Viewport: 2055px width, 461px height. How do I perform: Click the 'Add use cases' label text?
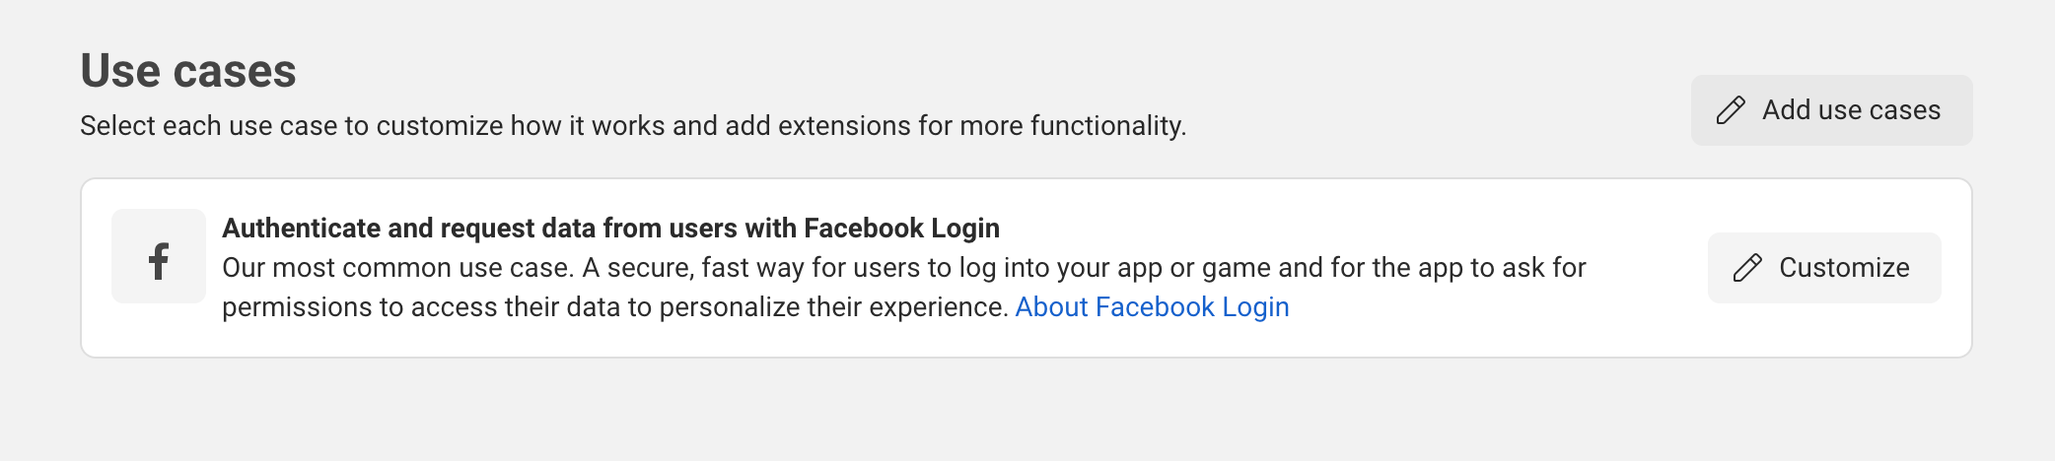point(1851,110)
